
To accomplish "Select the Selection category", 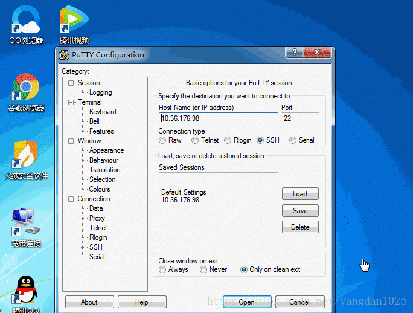I will (103, 179).
